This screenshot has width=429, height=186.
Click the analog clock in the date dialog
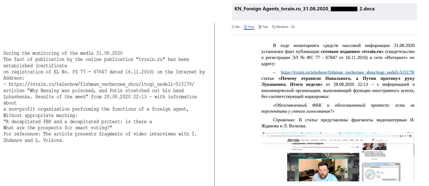pyautogui.click(x=370, y=175)
